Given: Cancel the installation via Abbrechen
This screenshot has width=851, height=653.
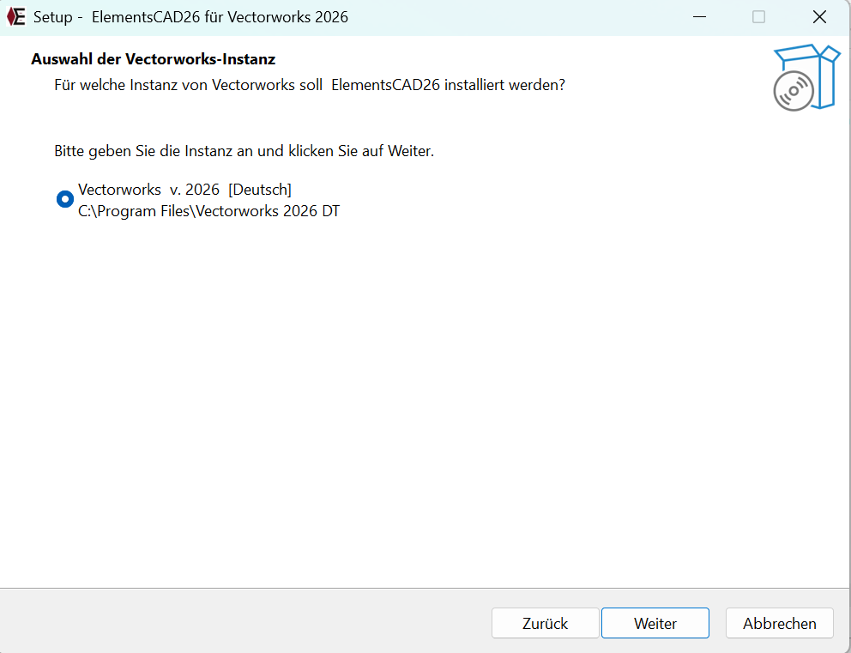Looking at the screenshot, I should [x=779, y=624].
